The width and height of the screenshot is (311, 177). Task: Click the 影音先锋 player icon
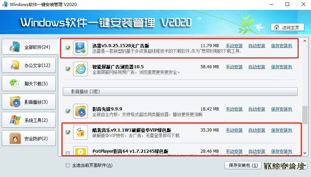coord(80,111)
